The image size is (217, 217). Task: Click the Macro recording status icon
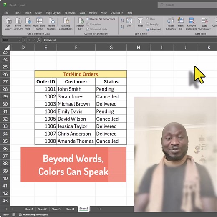[14, 214]
